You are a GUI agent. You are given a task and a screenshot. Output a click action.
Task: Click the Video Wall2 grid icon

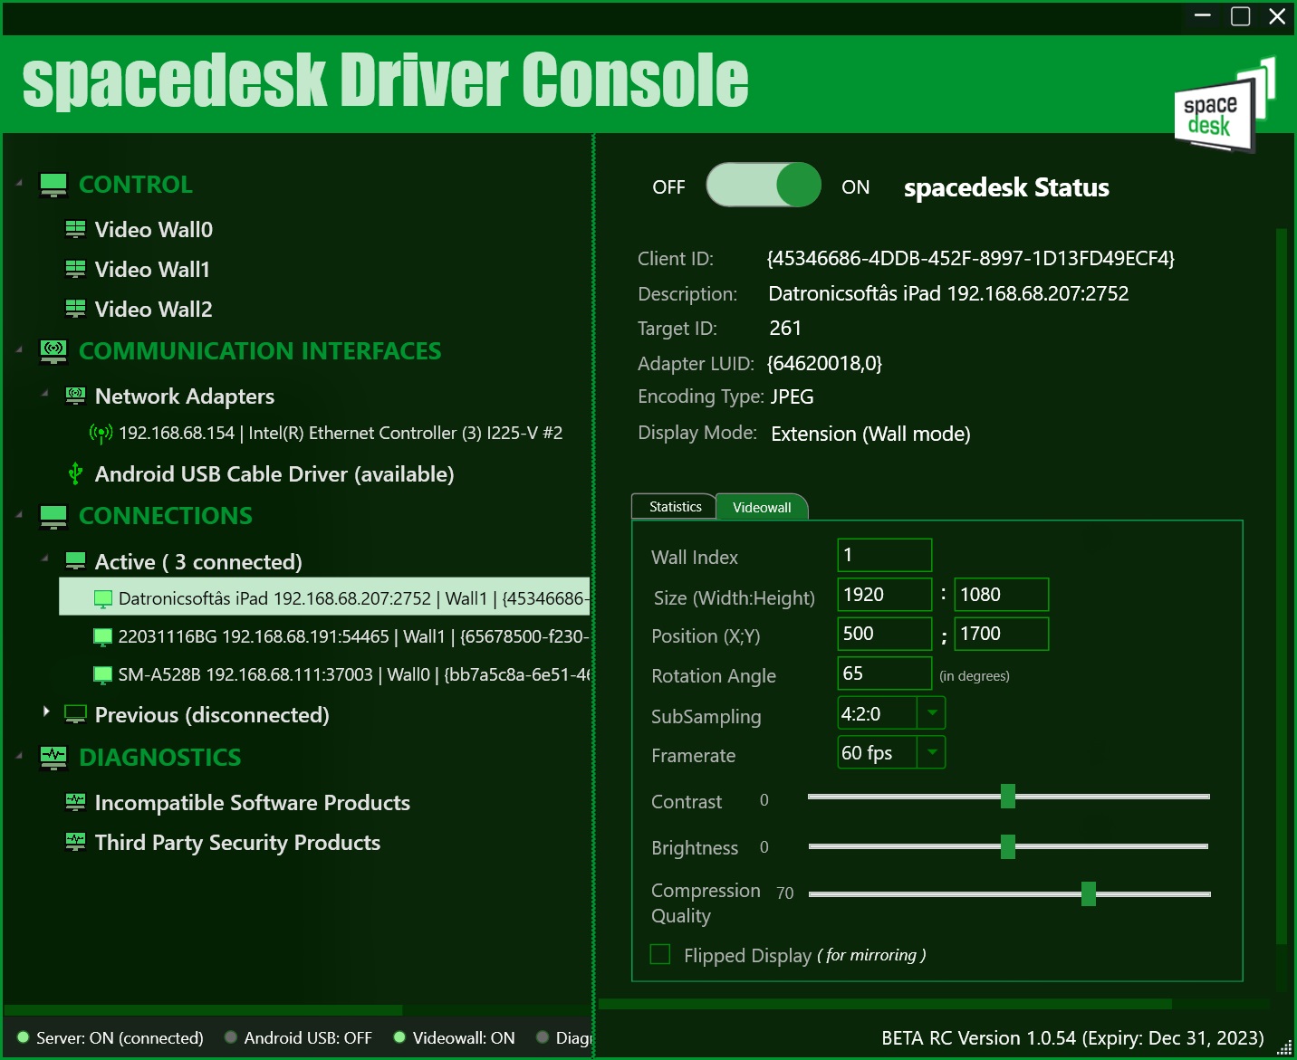coord(75,309)
